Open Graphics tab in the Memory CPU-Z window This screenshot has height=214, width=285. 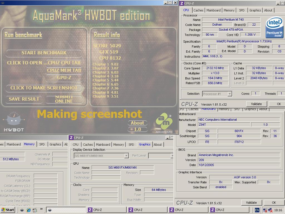(x=55, y=144)
